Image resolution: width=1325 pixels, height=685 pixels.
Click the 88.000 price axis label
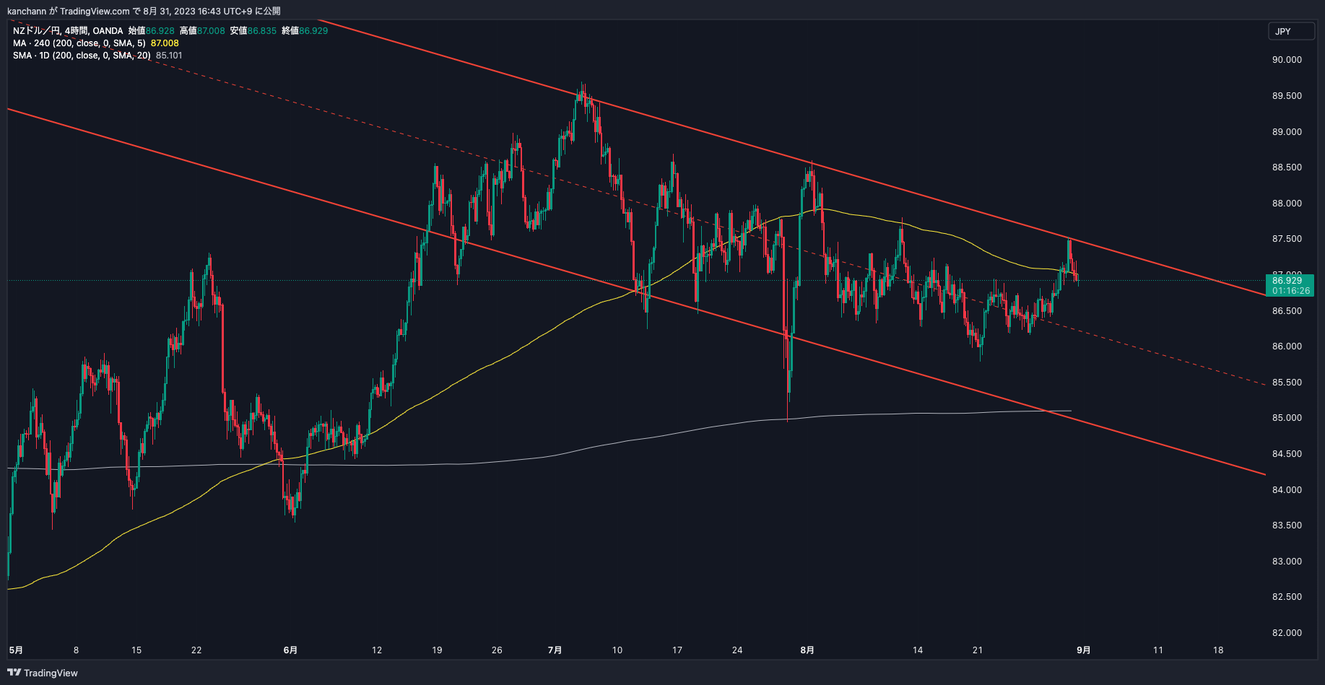[1287, 204]
